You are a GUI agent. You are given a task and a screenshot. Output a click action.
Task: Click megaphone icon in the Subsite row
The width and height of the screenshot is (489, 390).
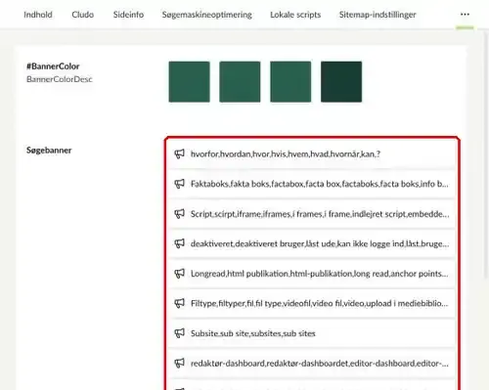[x=179, y=333]
